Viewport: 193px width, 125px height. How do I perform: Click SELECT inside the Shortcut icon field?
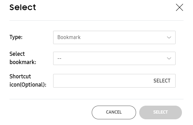point(162,81)
